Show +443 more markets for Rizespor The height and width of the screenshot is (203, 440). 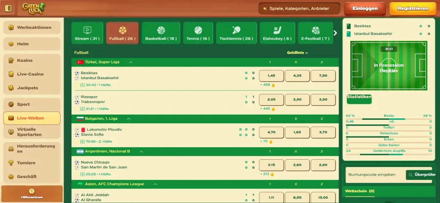[x=265, y=109]
